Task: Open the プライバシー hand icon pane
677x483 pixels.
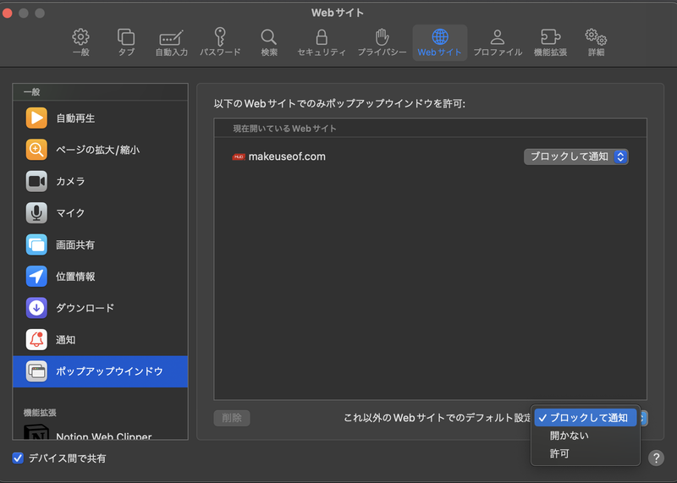Action: (x=382, y=43)
